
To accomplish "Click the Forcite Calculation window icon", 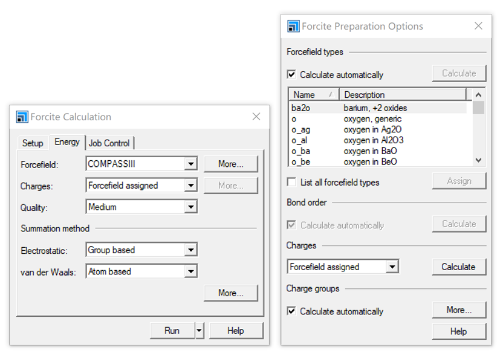I will click(x=22, y=117).
